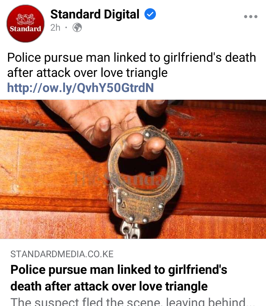The width and height of the screenshot is (266, 306).
Task: Open the handcuffs article photo
Action: pos(133,169)
